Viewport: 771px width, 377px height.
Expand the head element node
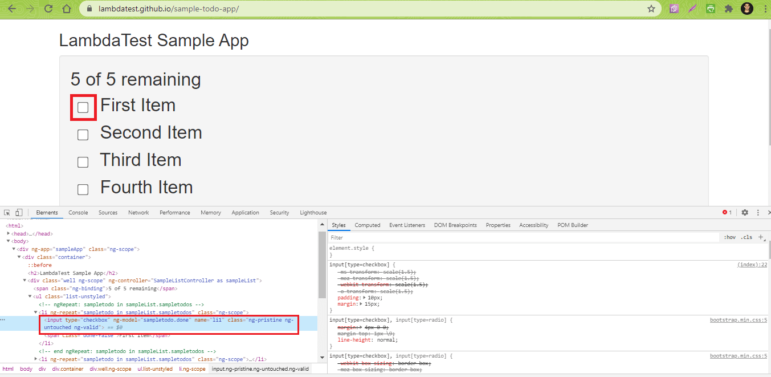point(9,234)
